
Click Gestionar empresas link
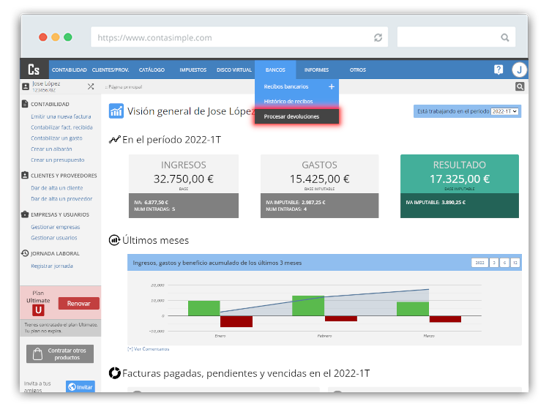point(56,227)
